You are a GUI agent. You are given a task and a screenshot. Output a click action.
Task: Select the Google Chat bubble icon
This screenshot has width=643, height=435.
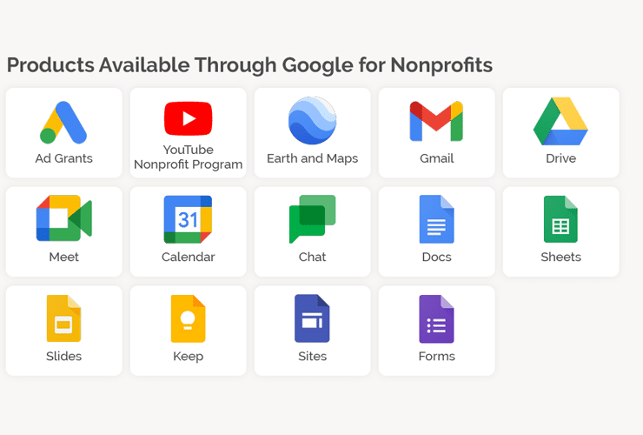tap(313, 219)
